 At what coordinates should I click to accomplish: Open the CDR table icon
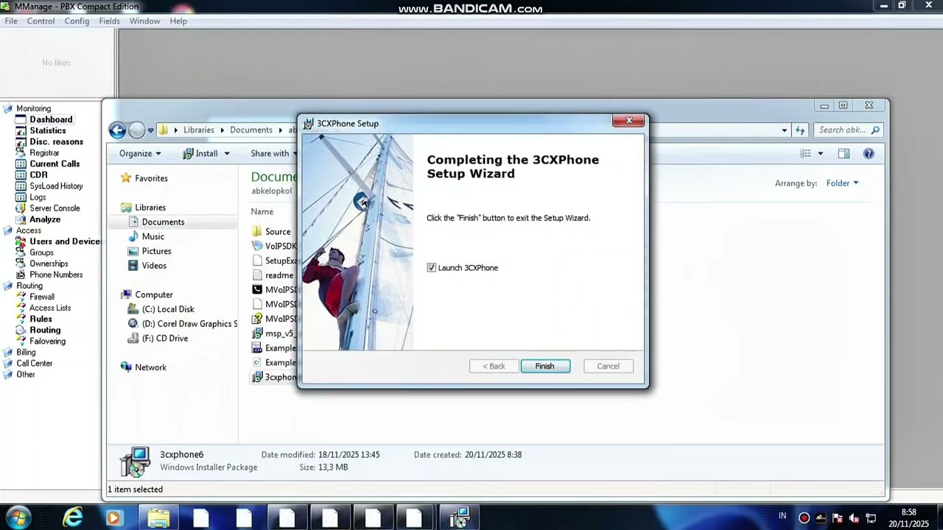click(x=21, y=174)
